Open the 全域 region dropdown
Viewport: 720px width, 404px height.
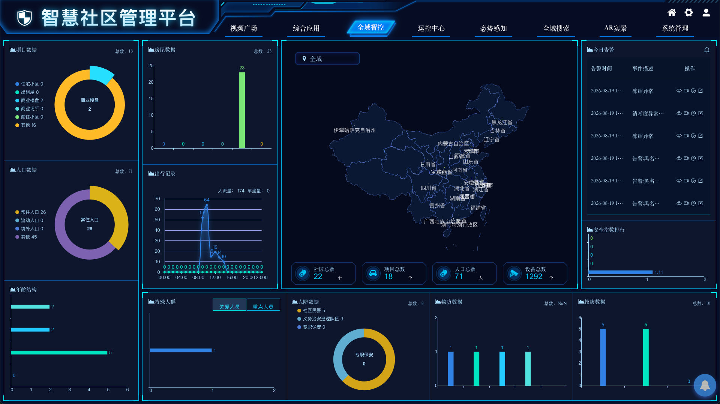pyautogui.click(x=327, y=59)
